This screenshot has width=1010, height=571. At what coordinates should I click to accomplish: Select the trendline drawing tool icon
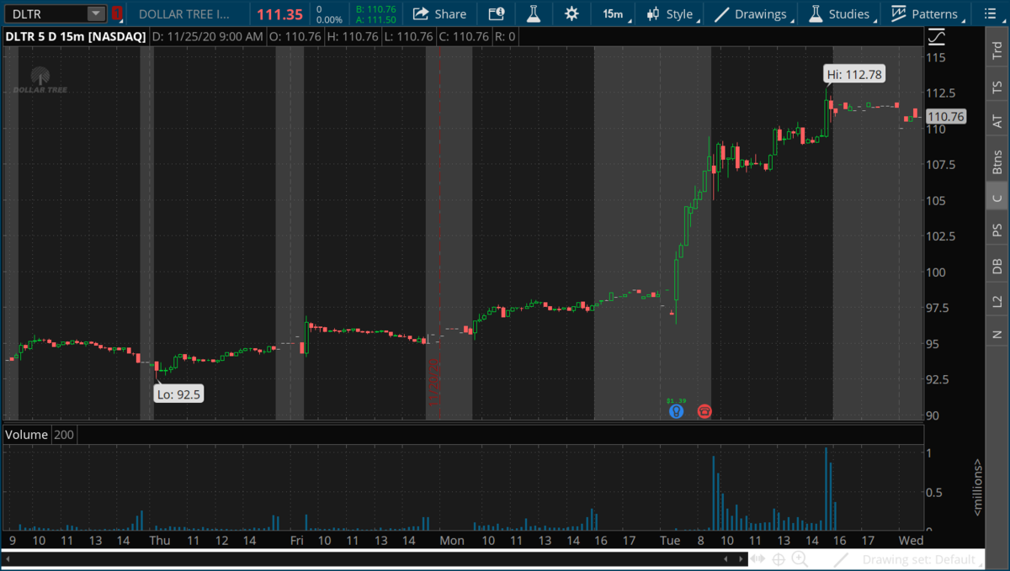[841, 558]
